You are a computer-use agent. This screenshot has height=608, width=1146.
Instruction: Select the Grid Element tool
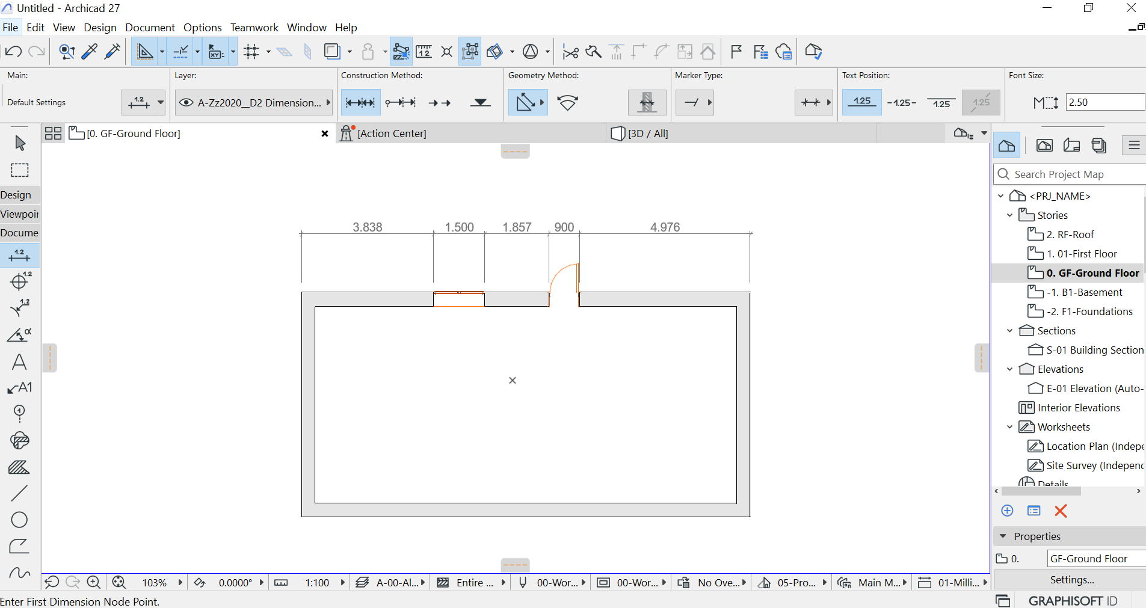click(x=19, y=414)
